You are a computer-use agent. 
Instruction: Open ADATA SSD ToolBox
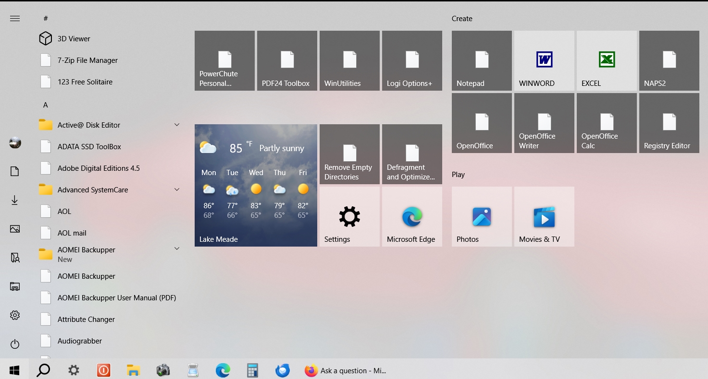110,146
